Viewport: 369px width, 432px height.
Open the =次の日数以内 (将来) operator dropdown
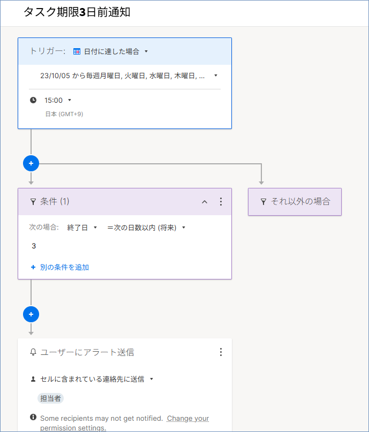(x=146, y=228)
